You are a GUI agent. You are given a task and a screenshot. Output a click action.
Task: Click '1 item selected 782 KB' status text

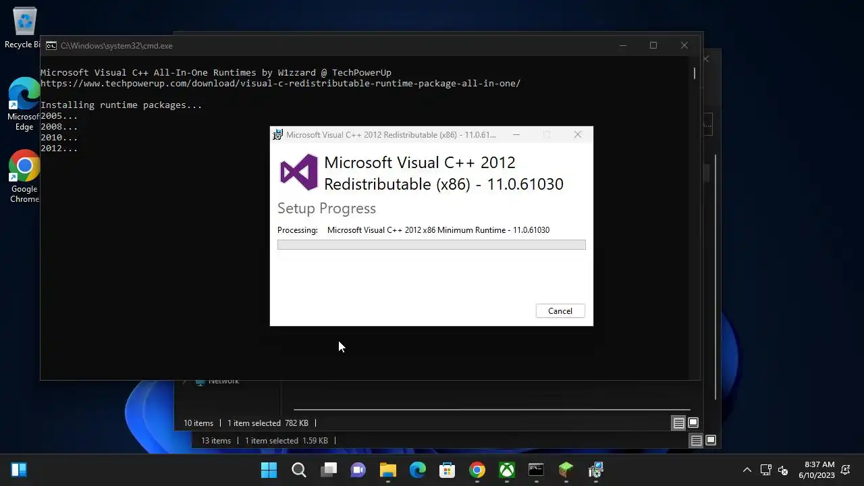click(268, 423)
